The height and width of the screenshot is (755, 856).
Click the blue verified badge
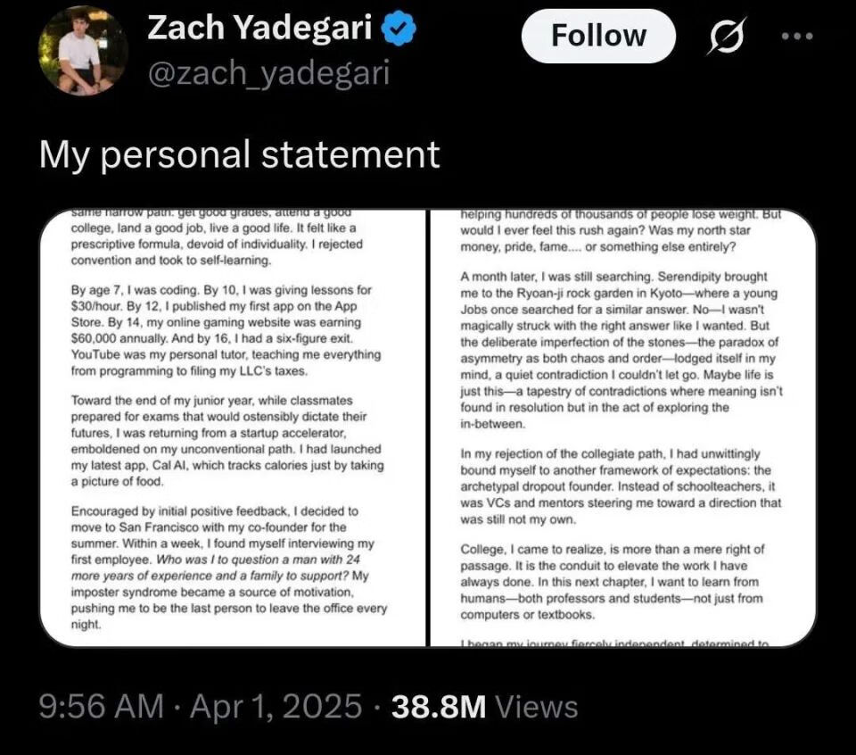point(397,30)
